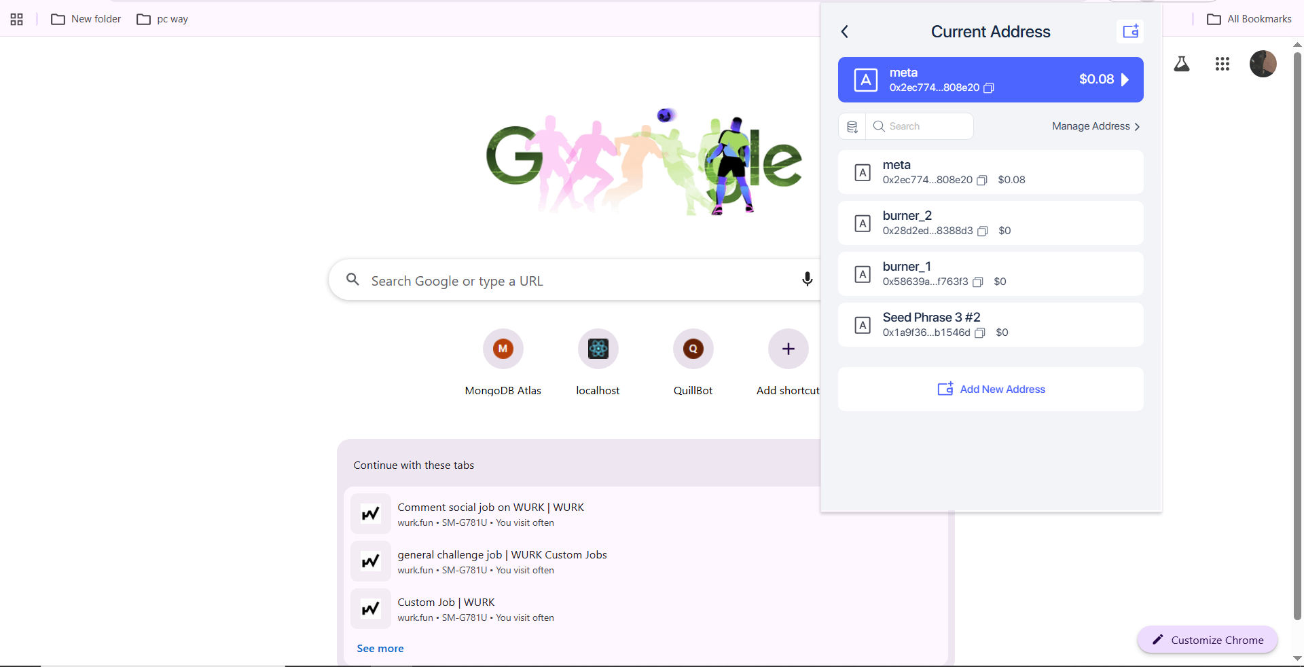Open Google apps grid launcher

[1222, 64]
